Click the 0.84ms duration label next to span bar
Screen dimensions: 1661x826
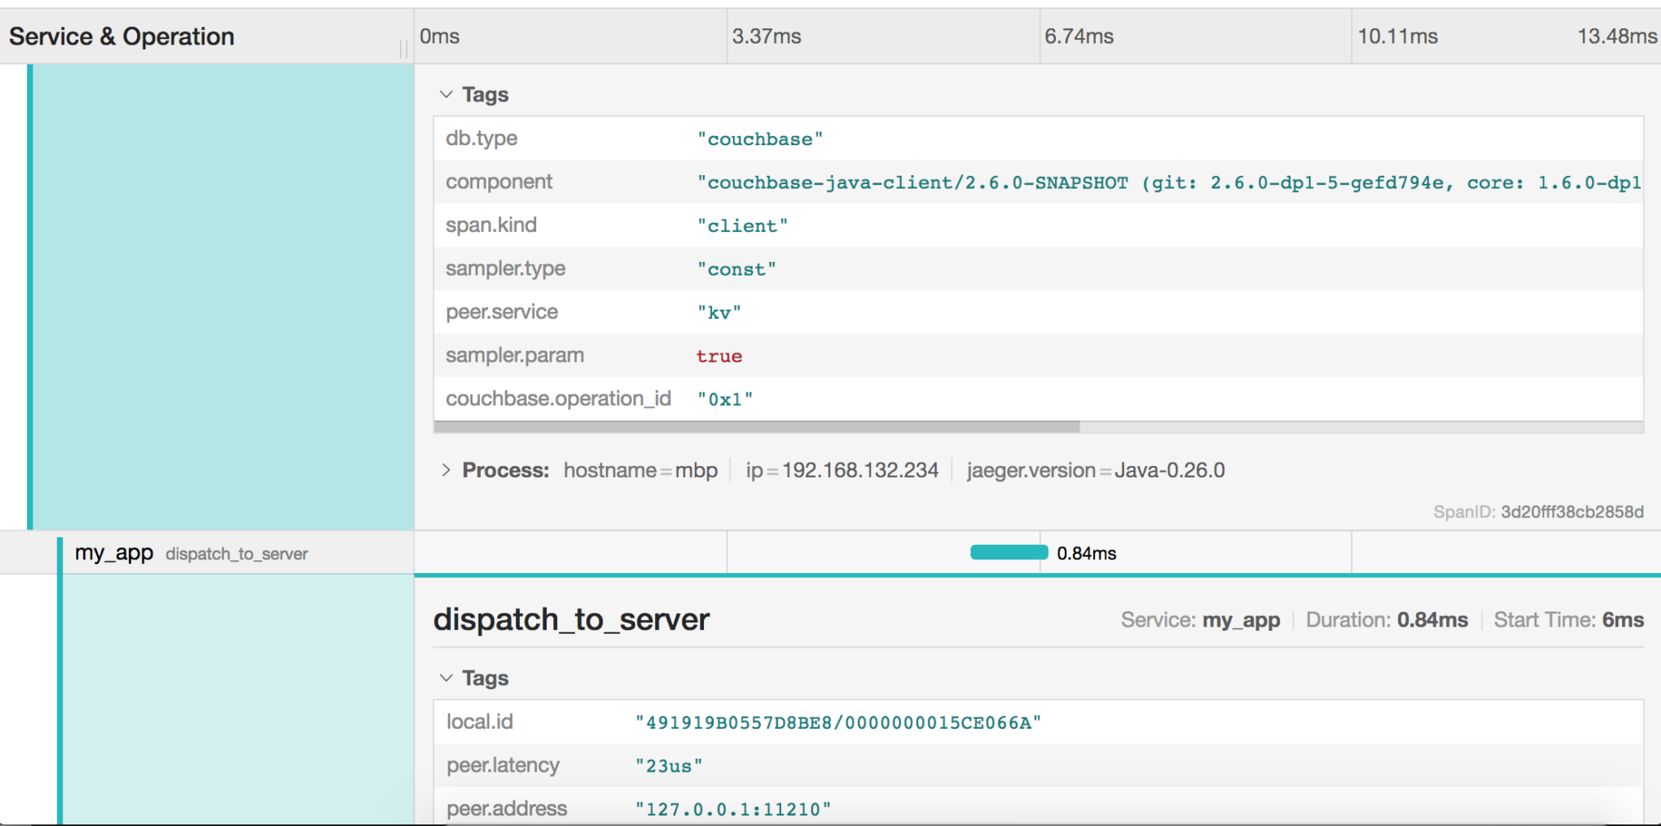point(1087,552)
